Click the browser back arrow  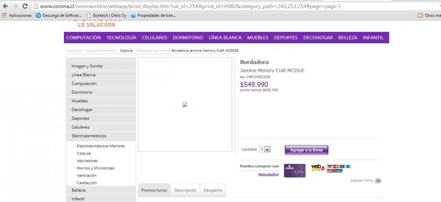tap(6, 6)
